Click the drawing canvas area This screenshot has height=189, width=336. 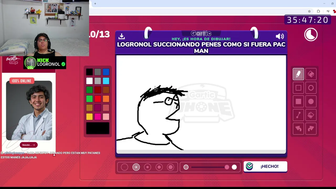click(201, 103)
